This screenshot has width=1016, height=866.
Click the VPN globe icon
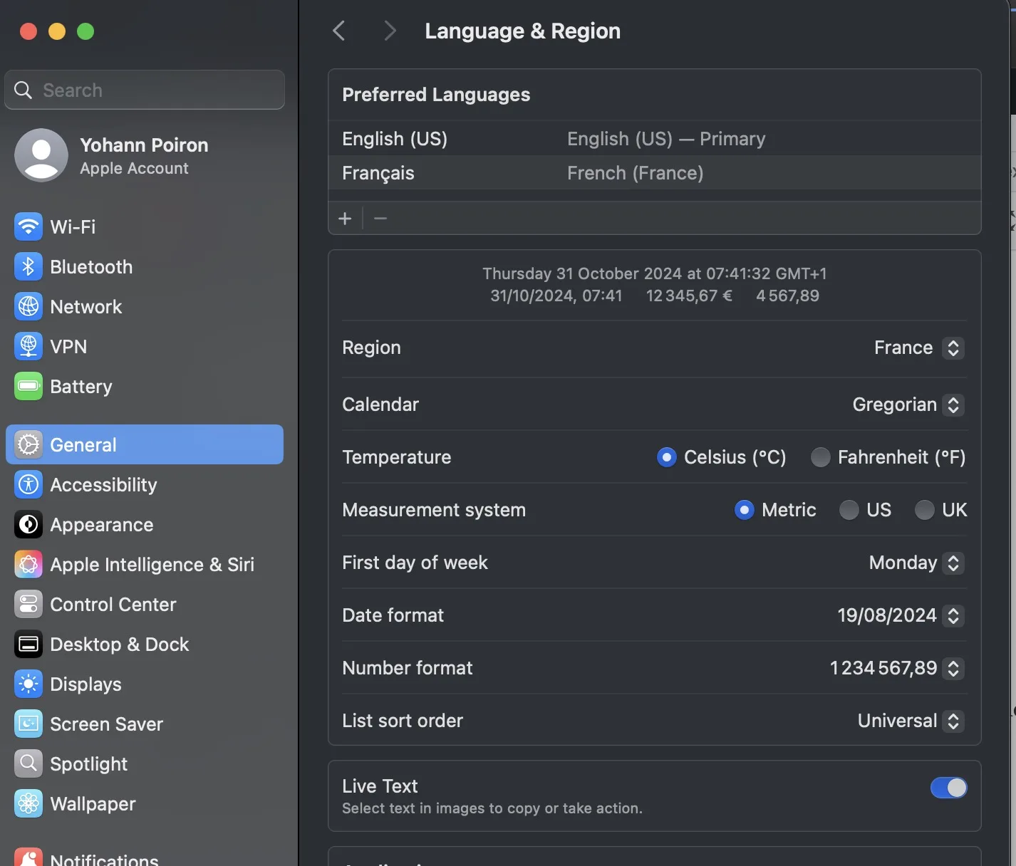28,347
